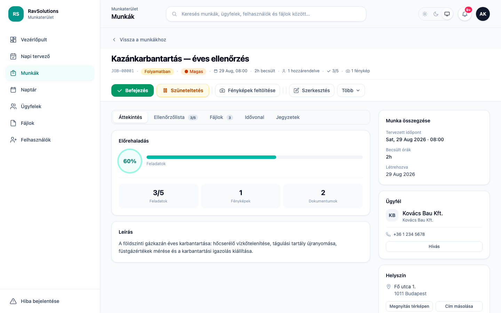This screenshot has width=501, height=313.
Task: Select Munkák in the sidebar
Action: coord(50,73)
